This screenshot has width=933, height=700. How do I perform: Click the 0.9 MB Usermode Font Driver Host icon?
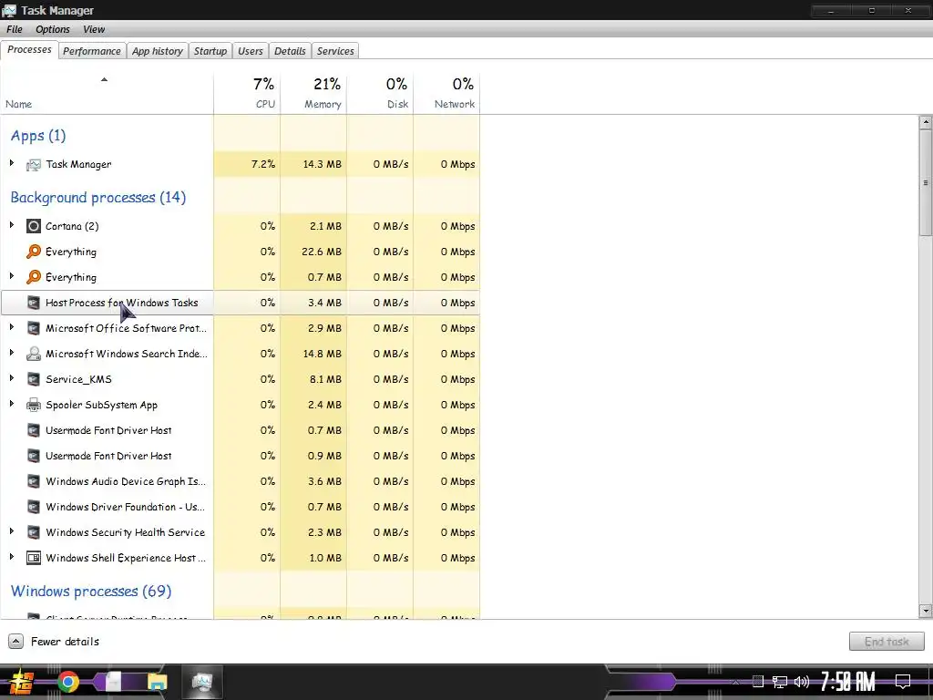click(34, 456)
